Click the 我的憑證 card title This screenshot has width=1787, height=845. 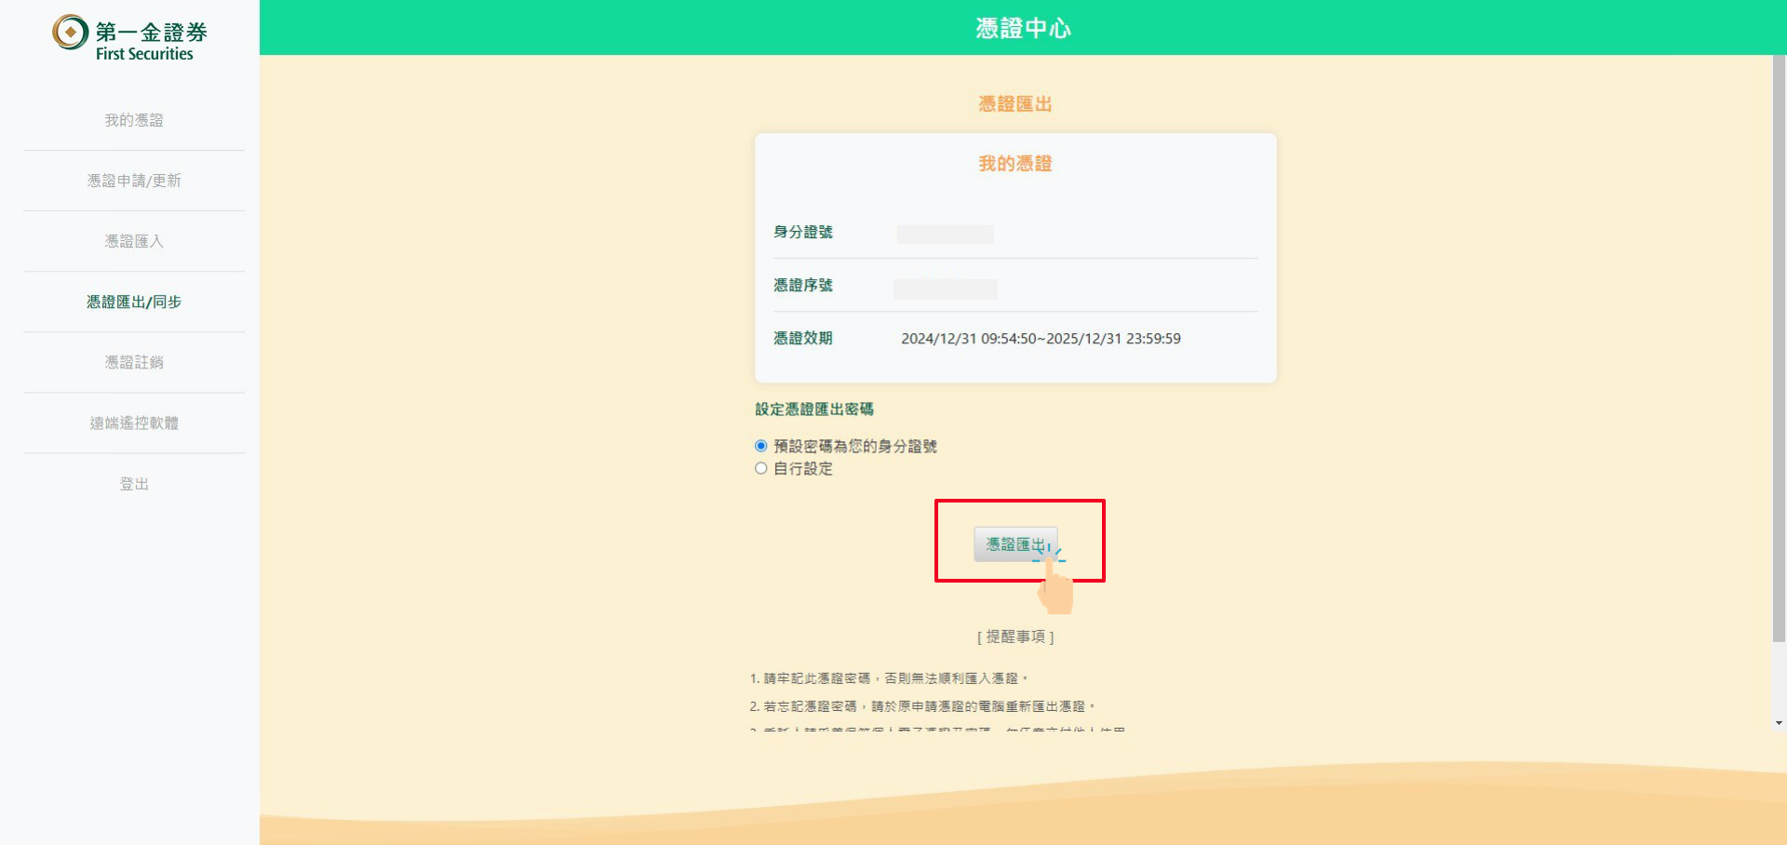point(1014,164)
